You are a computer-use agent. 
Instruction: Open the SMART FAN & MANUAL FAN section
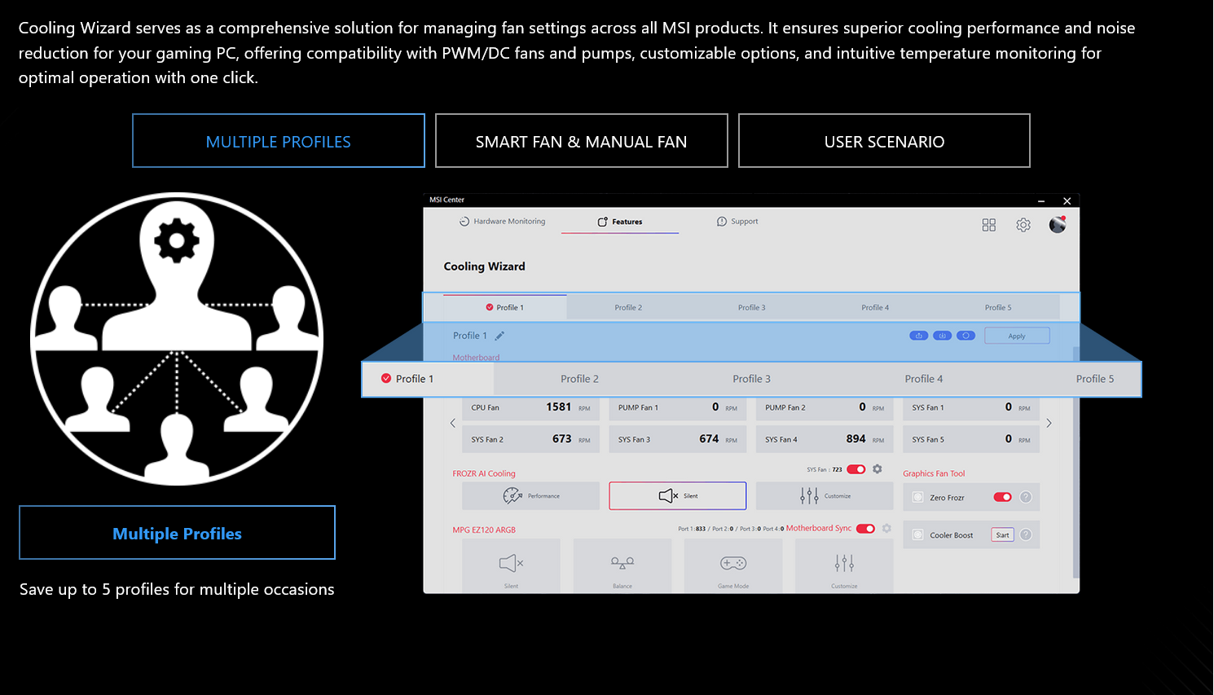581,141
